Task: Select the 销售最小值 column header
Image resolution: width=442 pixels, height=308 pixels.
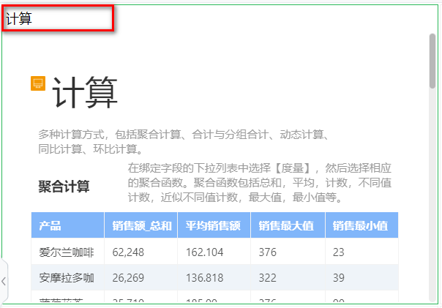Action: [x=361, y=225]
